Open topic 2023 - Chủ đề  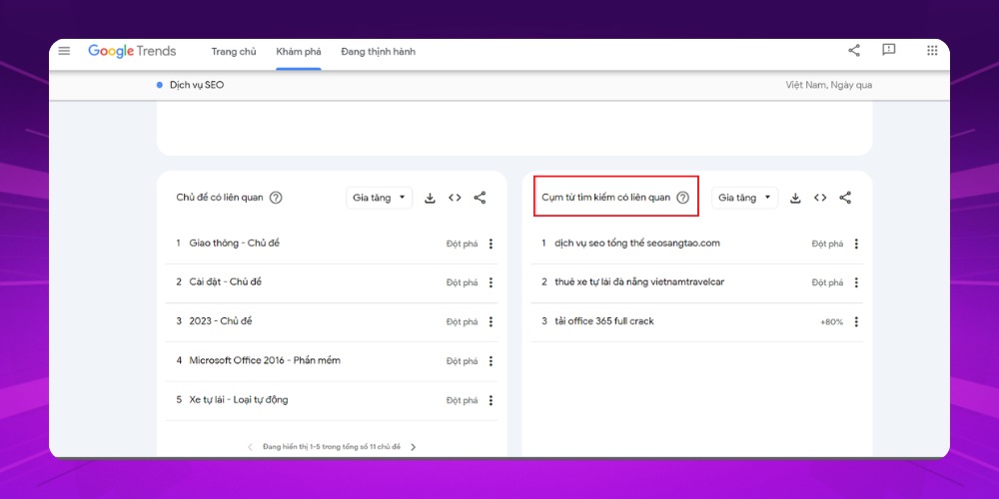pyautogui.click(x=221, y=321)
